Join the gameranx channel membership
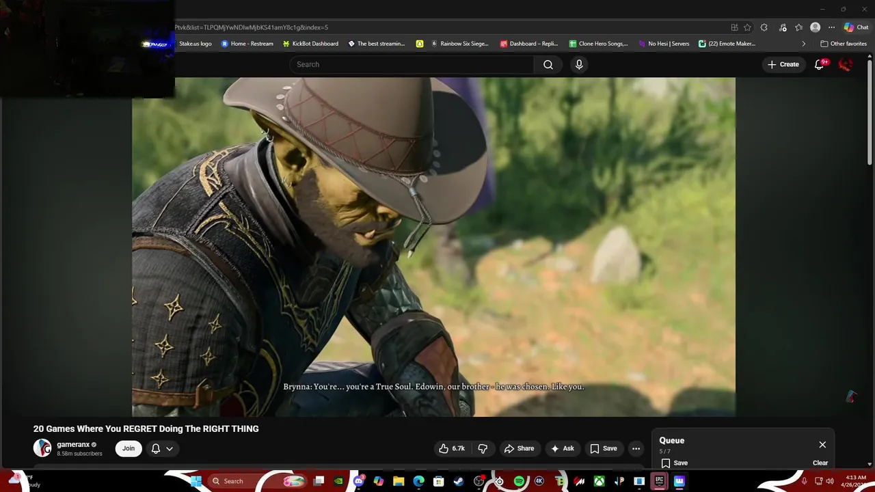875x492 pixels. (129, 448)
